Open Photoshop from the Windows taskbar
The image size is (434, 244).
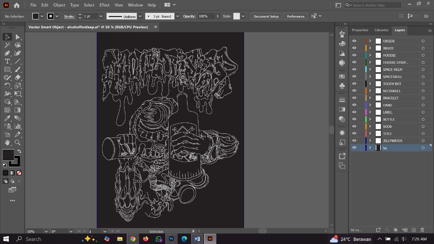(x=171, y=239)
